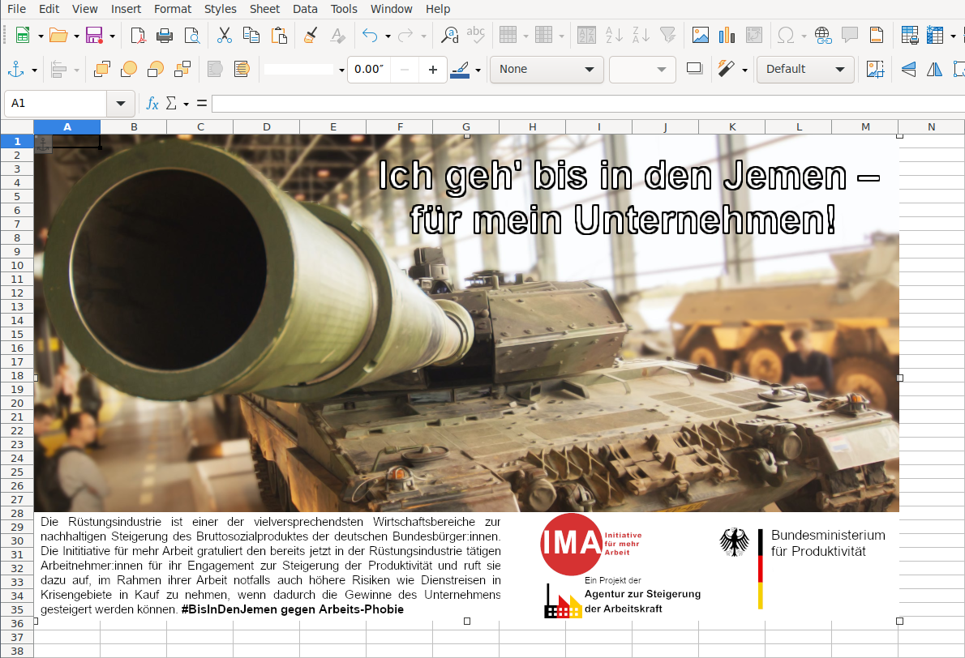Expand the Name Box dropdown arrow
The image size is (965, 658).
tap(121, 104)
